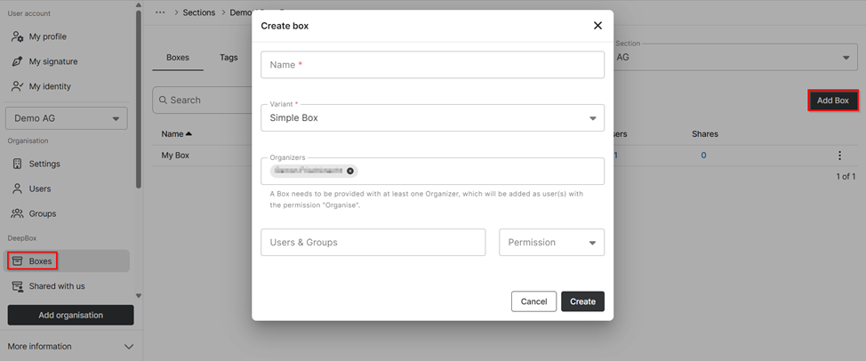Expand the More information section

128,346
